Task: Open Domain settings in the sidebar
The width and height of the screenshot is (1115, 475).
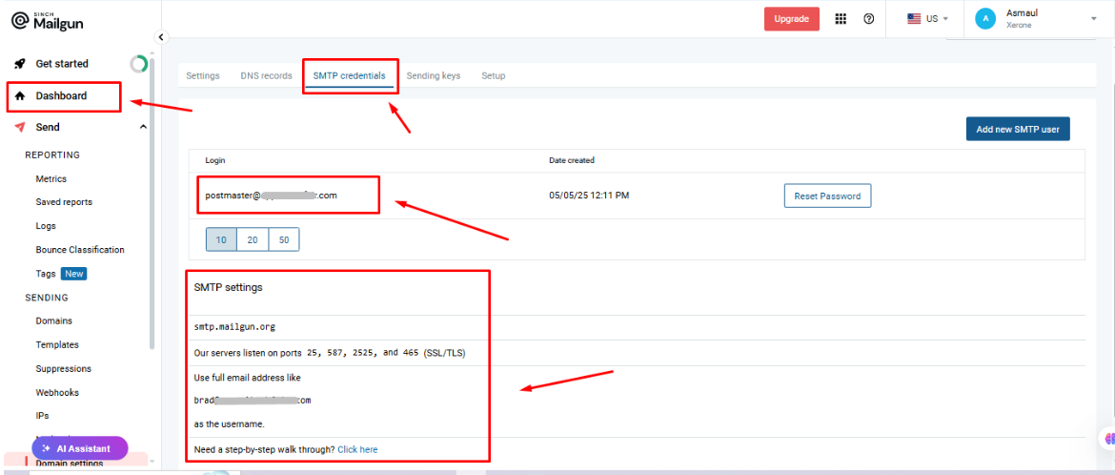Action: tap(69, 464)
